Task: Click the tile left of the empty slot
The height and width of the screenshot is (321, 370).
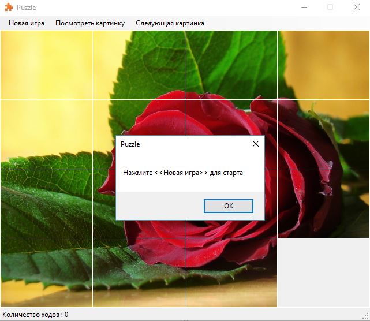Action: click(x=231, y=273)
